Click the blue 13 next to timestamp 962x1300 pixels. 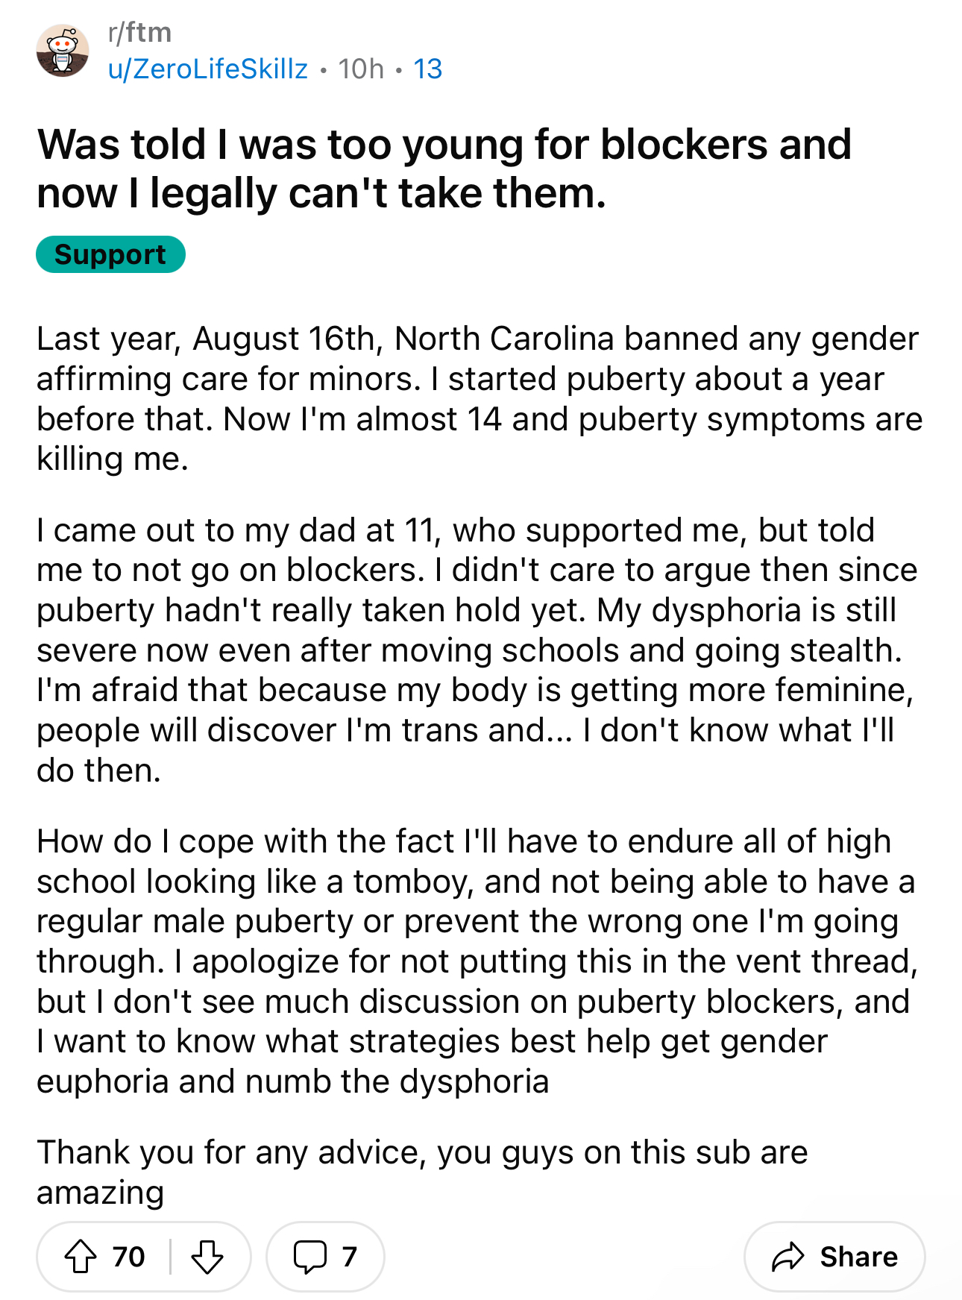[428, 69]
